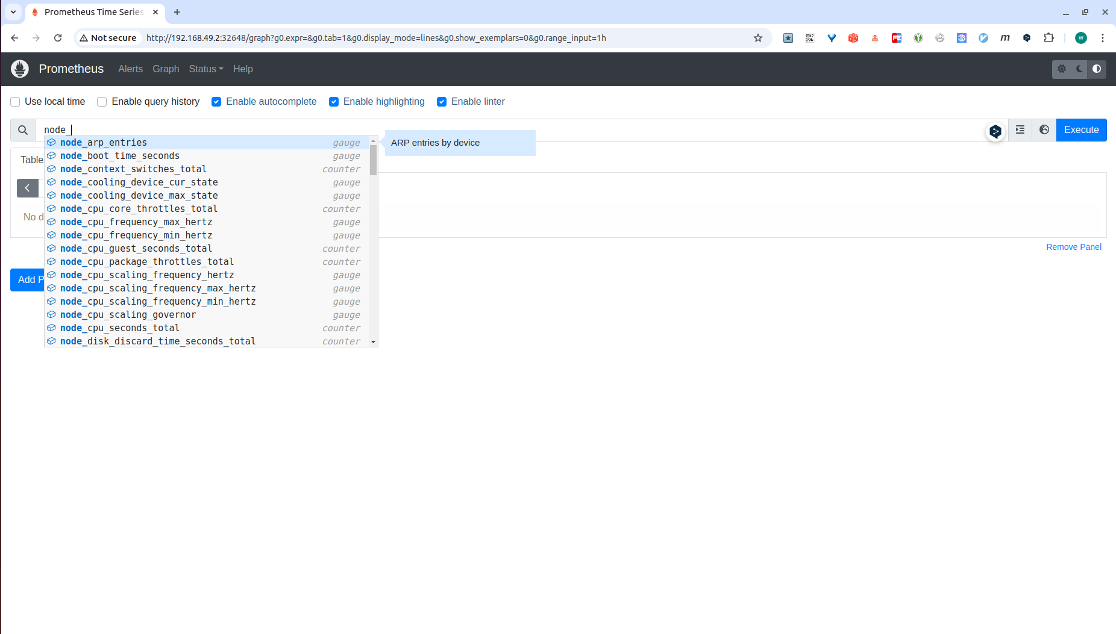Screen dimensions: 1116x634
Task: Select the node_cooling_device_max_state suggestion
Action: pos(207,196)
